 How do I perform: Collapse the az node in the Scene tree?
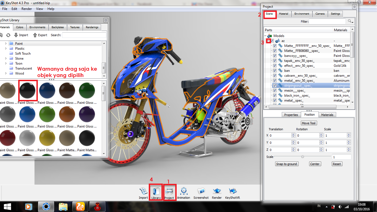coord(269,41)
